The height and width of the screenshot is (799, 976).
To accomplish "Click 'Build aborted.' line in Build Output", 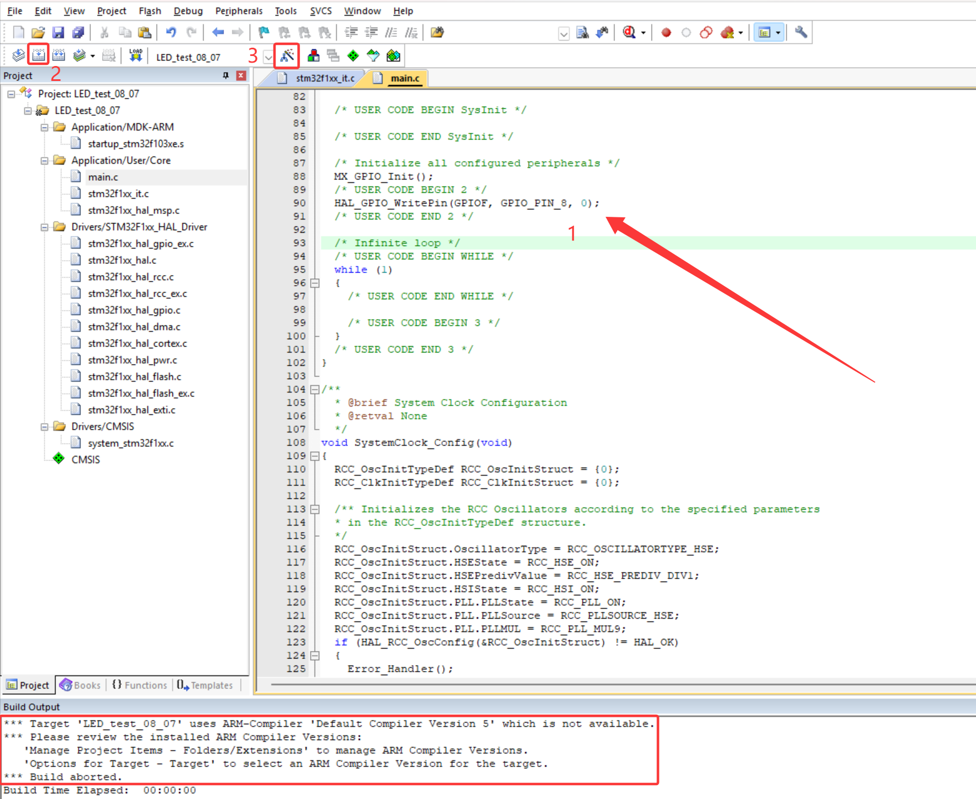I will 76,777.
